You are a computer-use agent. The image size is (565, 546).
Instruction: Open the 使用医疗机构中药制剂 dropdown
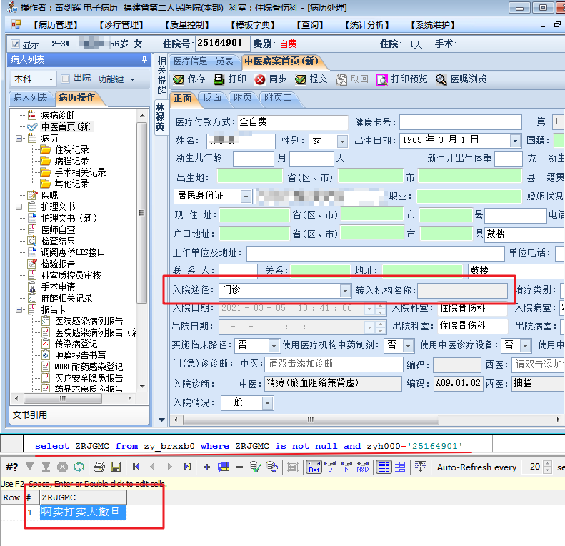point(408,346)
